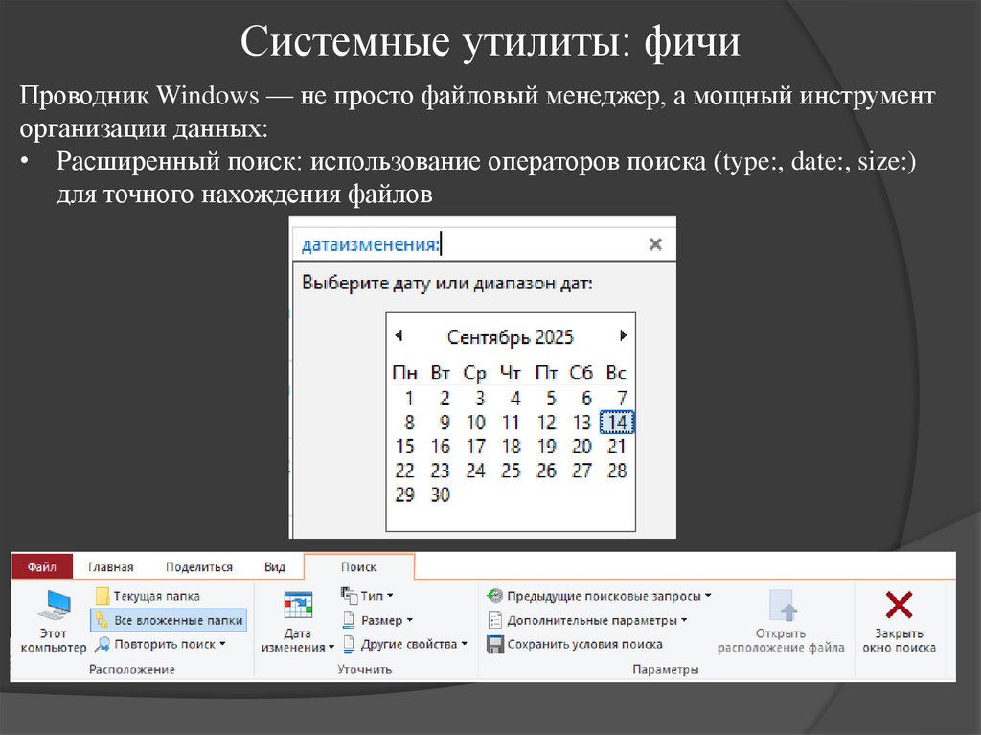Switch to the 'Вид' ribbon tab

[274, 566]
